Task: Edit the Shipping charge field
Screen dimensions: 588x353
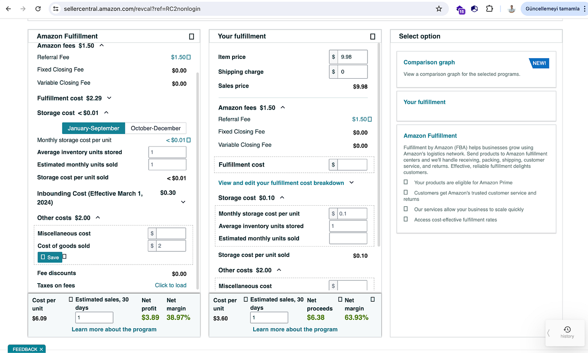Action: pyautogui.click(x=353, y=72)
